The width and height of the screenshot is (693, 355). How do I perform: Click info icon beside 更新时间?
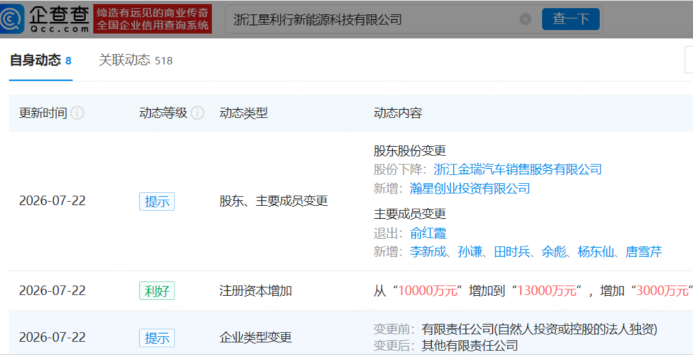coord(78,113)
